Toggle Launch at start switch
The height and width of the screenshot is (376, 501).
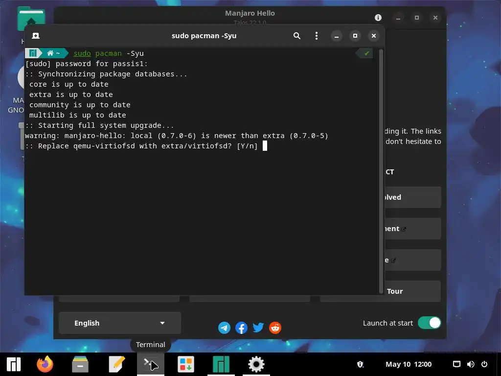click(429, 323)
